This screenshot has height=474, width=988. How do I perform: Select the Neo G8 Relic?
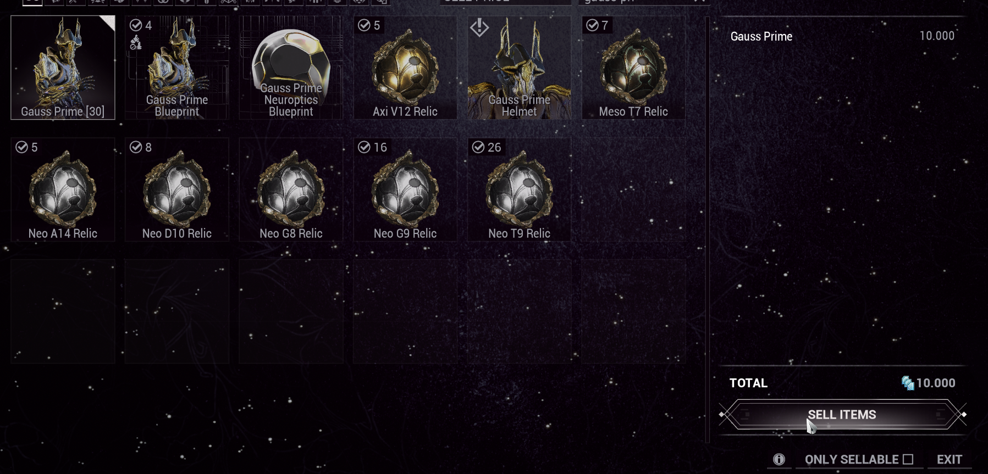click(291, 189)
